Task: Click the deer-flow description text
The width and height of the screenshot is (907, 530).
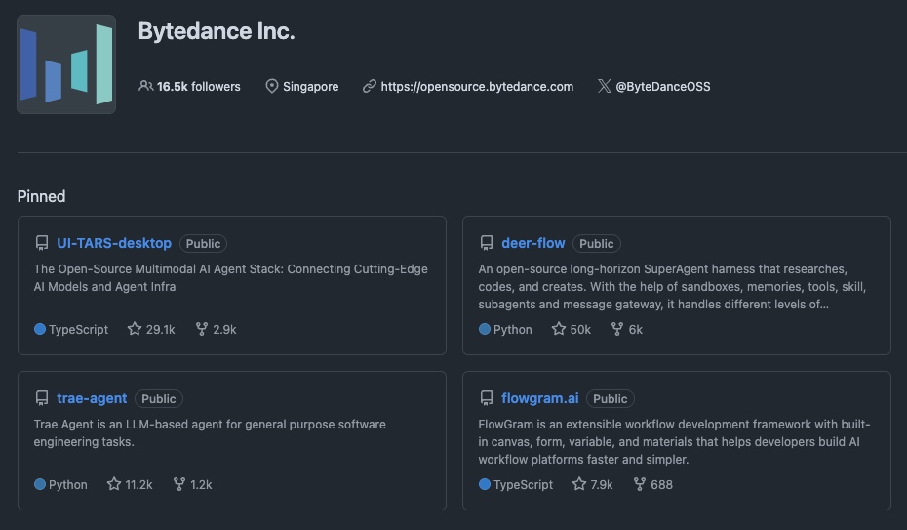Action: click(x=672, y=286)
